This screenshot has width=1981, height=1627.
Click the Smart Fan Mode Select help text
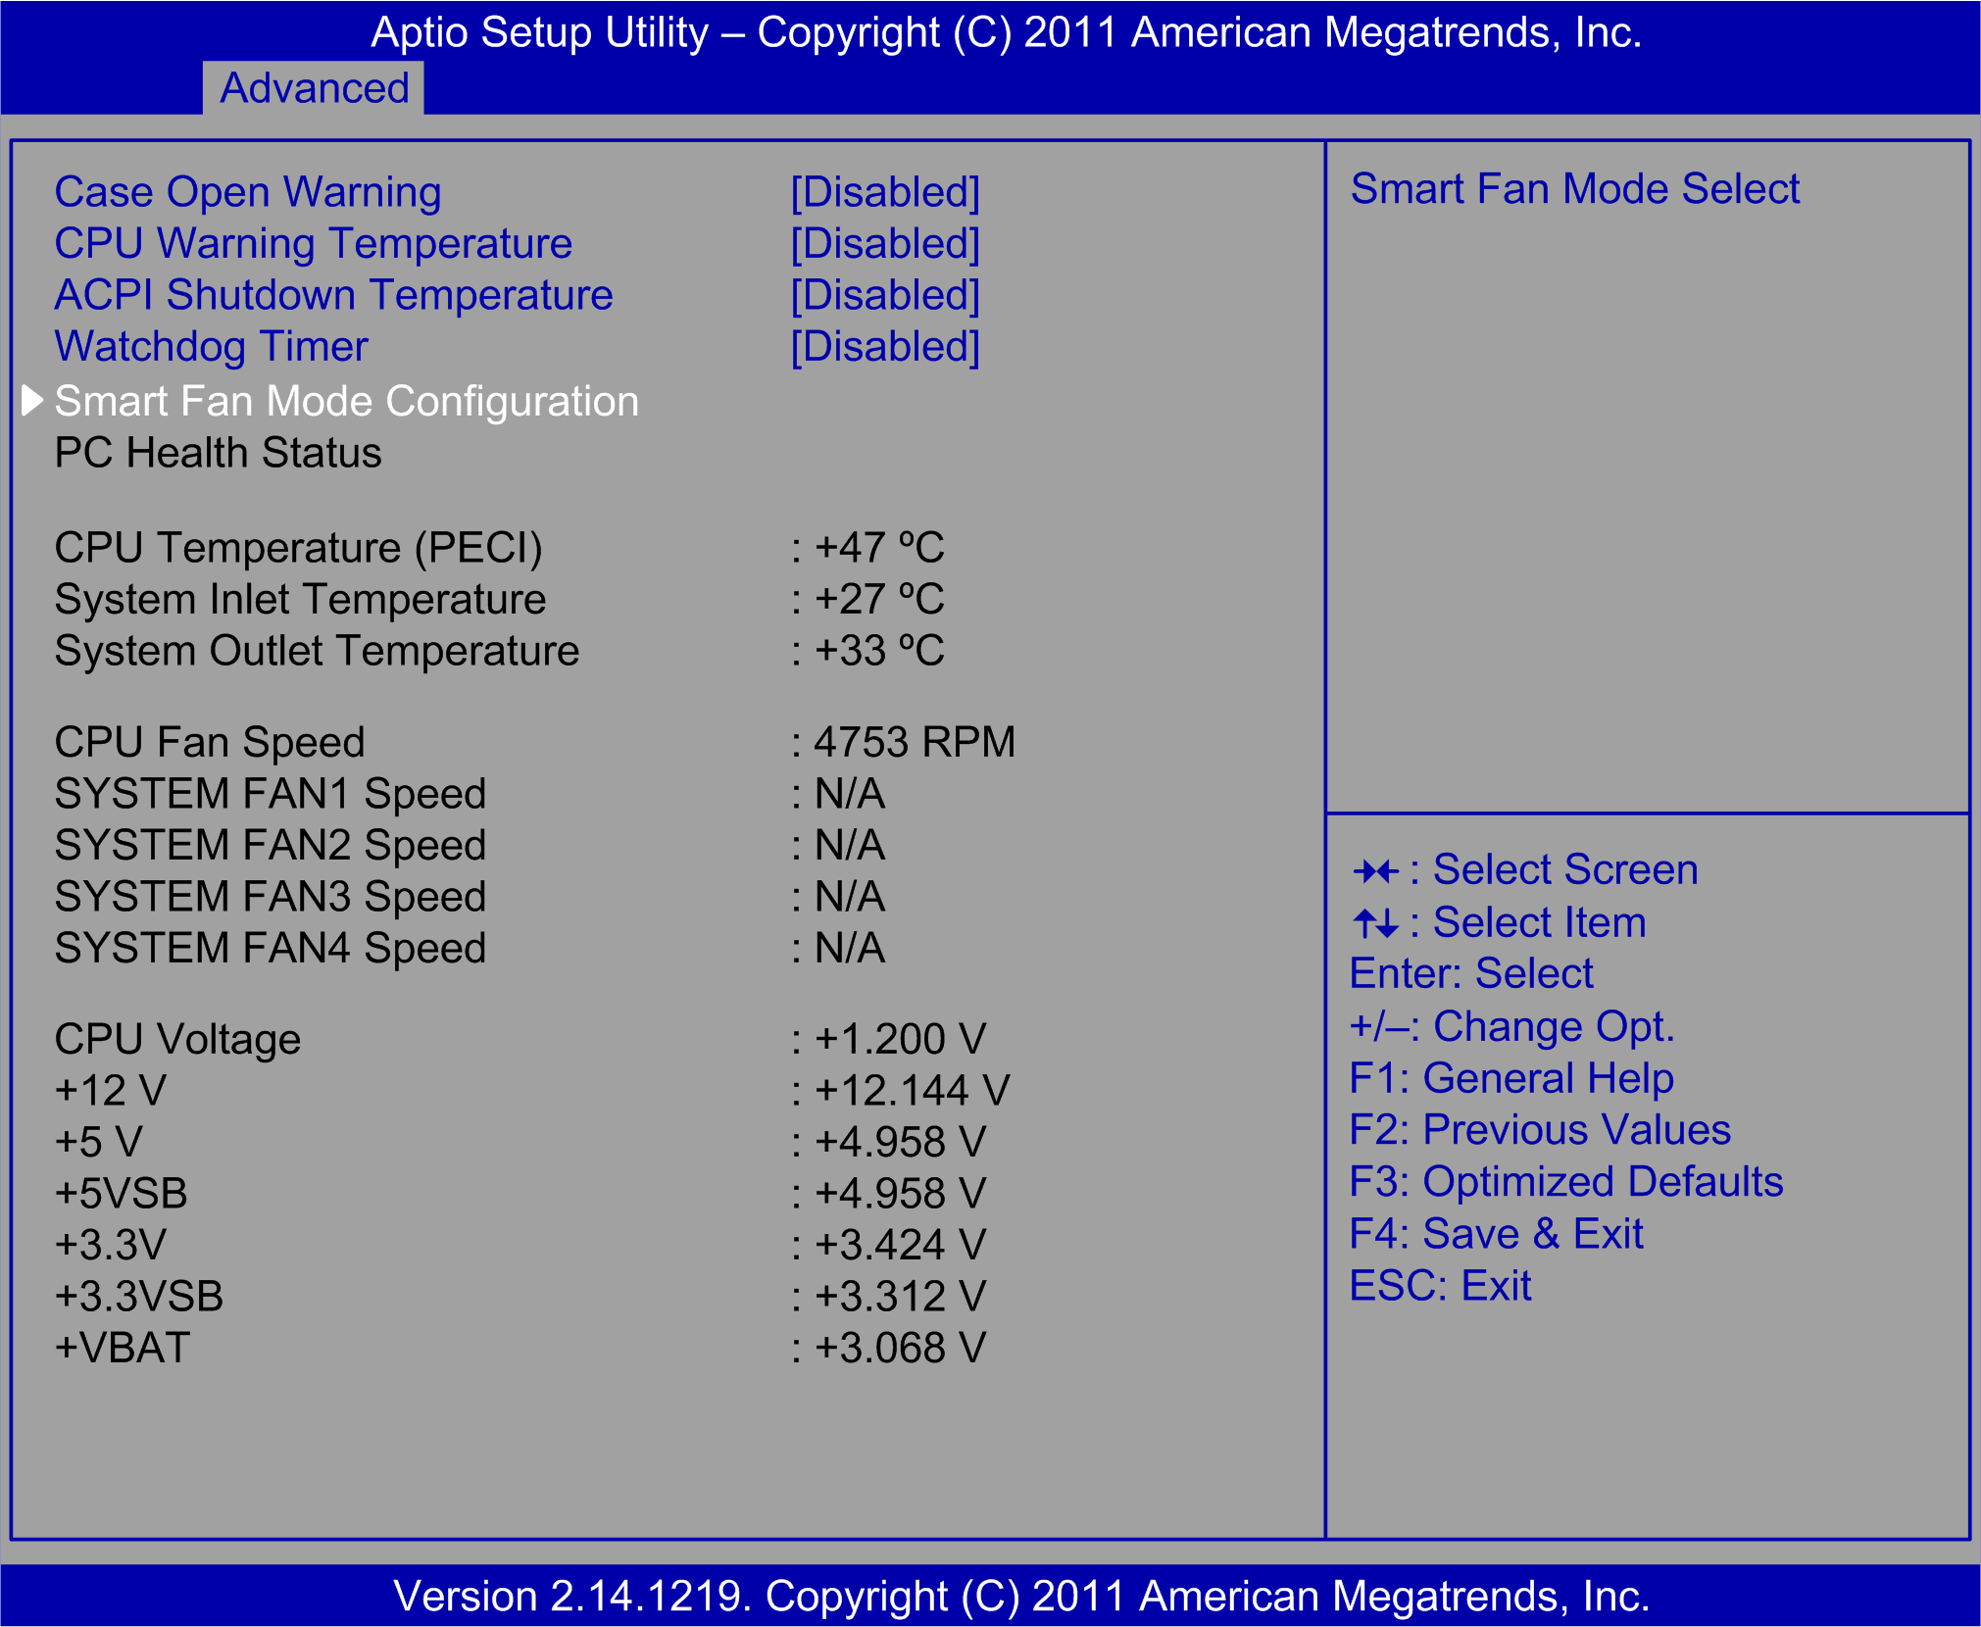pos(1575,188)
